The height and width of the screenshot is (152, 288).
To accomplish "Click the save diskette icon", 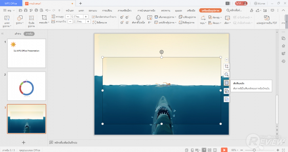I will pos(26,10).
